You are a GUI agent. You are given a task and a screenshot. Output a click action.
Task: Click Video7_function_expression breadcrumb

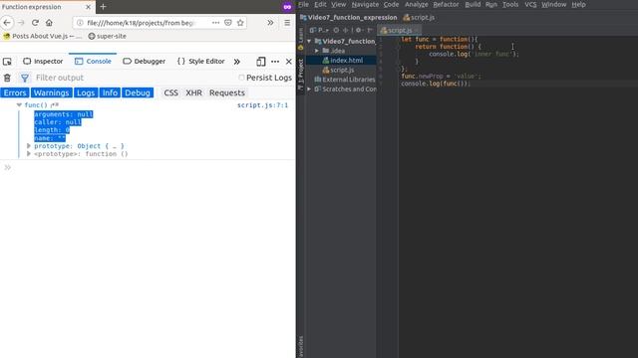[349, 18]
